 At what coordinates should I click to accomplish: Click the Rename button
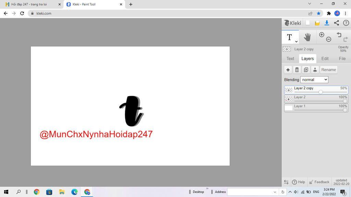click(329, 70)
